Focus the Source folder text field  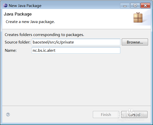[x=76, y=42]
